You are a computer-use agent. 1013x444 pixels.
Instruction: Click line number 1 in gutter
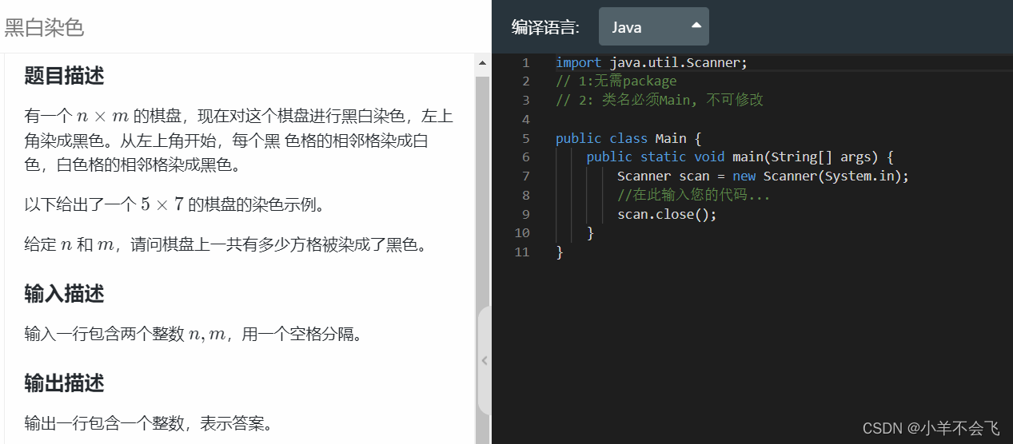point(525,62)
